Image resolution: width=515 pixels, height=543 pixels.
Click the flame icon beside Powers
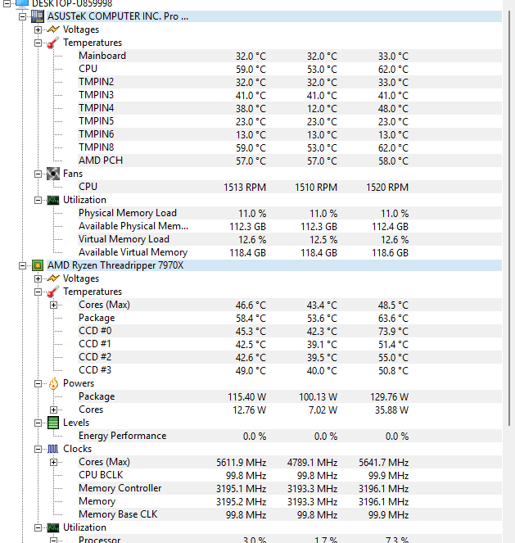[53, 383]
